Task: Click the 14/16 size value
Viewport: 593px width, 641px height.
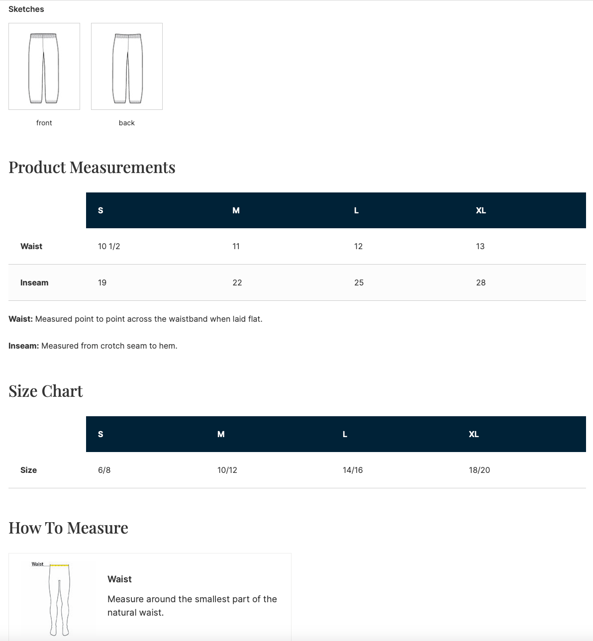Action: (353, 470)
